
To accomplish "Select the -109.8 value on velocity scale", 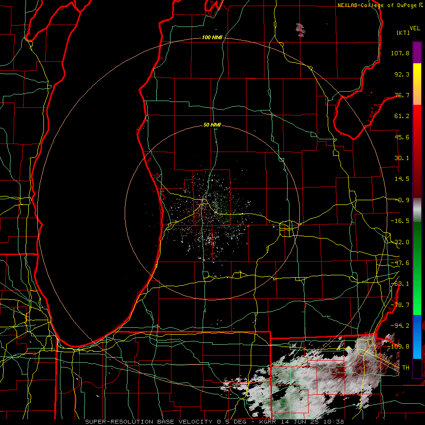I will click(x=399, y=347).
